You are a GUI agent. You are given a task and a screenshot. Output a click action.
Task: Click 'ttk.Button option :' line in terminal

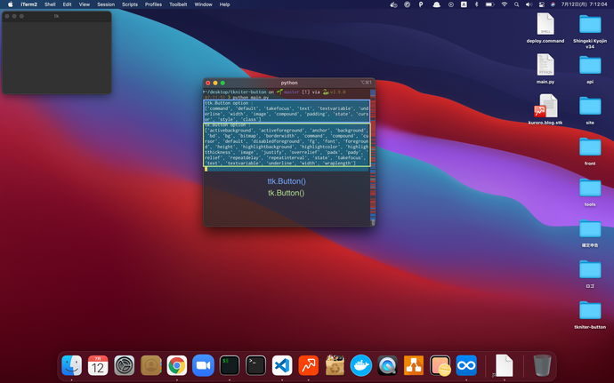point(229,103)
